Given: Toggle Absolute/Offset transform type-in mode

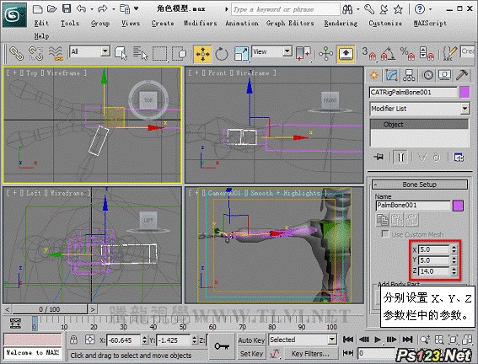Looking at the screenshot, I should pyautogui.click(x=90, y=340).
